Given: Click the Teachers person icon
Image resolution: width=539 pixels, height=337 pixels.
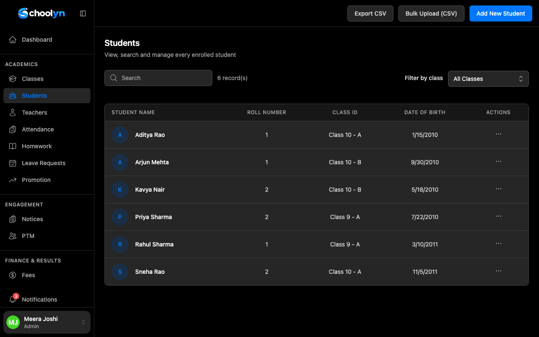Looking at the screenshot, I should (13, 112).
